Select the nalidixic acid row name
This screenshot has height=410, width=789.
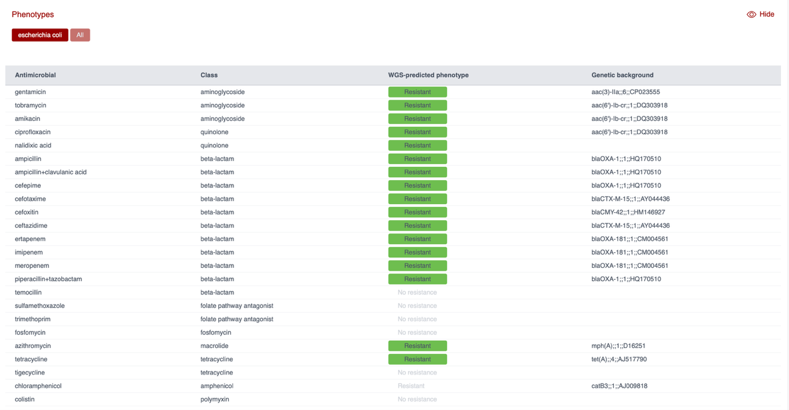click(x=33, y=146)
